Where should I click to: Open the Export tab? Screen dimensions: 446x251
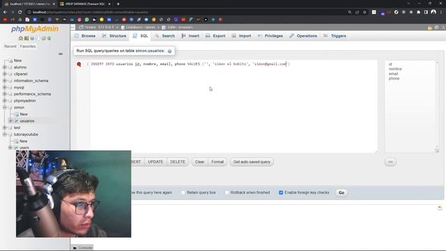point(215,36)
